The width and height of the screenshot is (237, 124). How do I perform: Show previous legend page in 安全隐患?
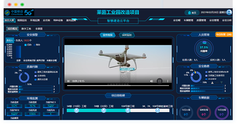[212, 82]
